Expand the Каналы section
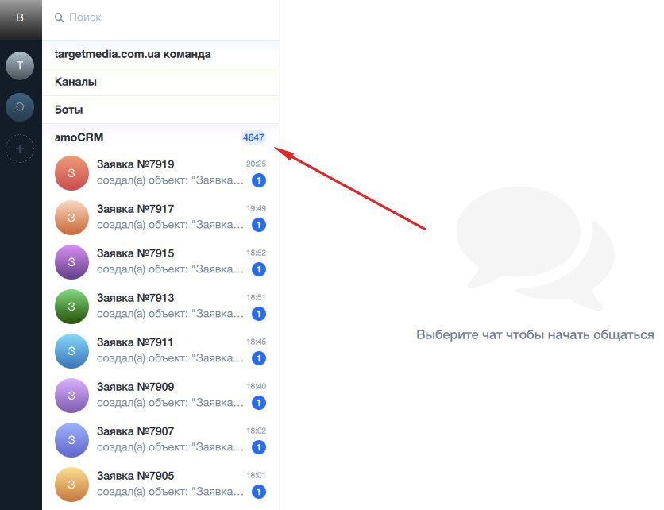Image resolution: width=664 pixels, height=510 pixels. click(161, 82)
